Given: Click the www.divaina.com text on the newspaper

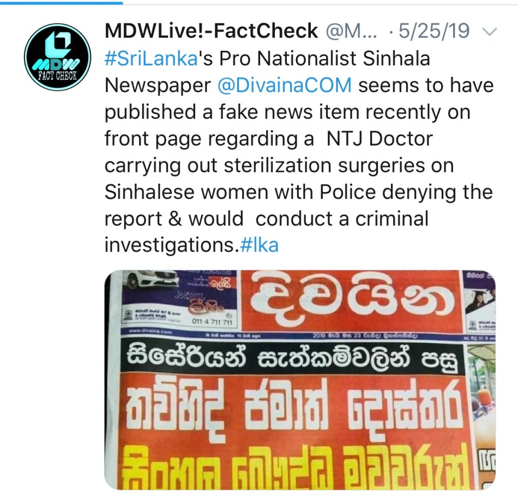Looking at the screenshot, I should coord(150,332).
